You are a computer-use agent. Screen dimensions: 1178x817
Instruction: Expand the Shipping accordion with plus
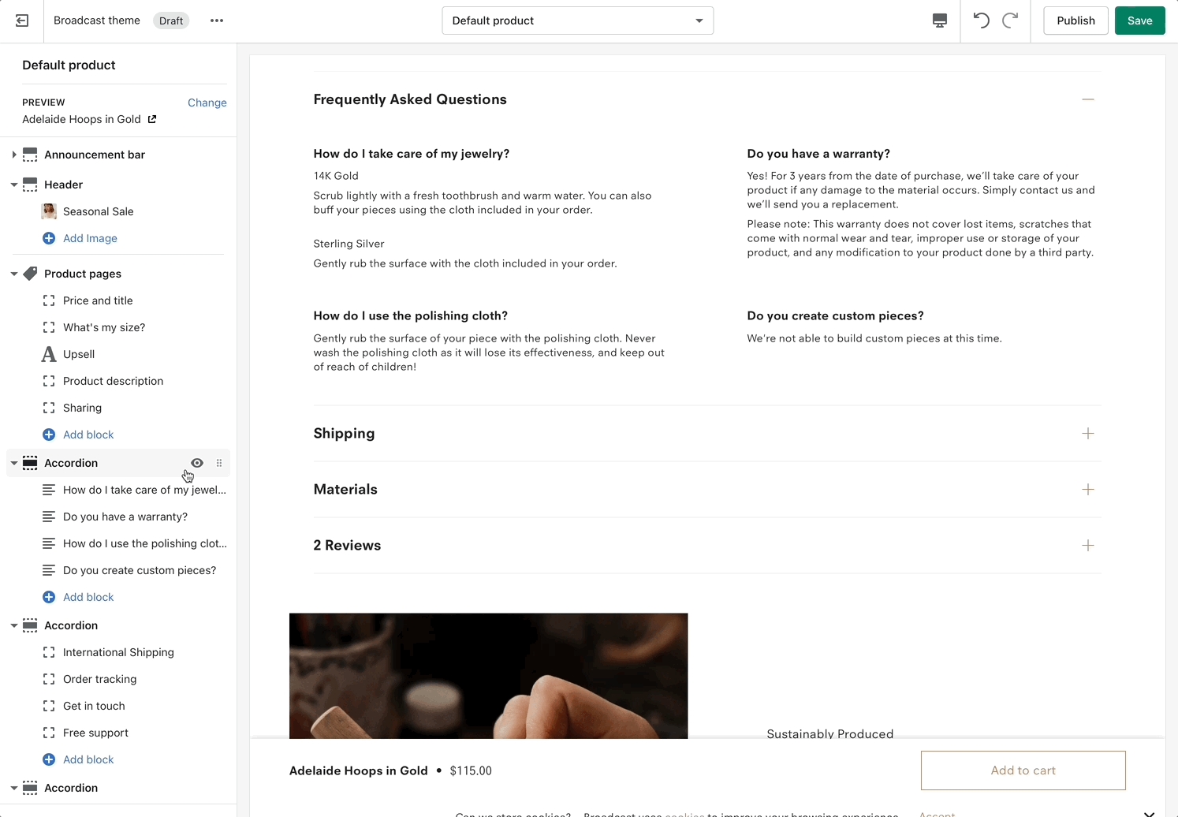click(1087, 434)
